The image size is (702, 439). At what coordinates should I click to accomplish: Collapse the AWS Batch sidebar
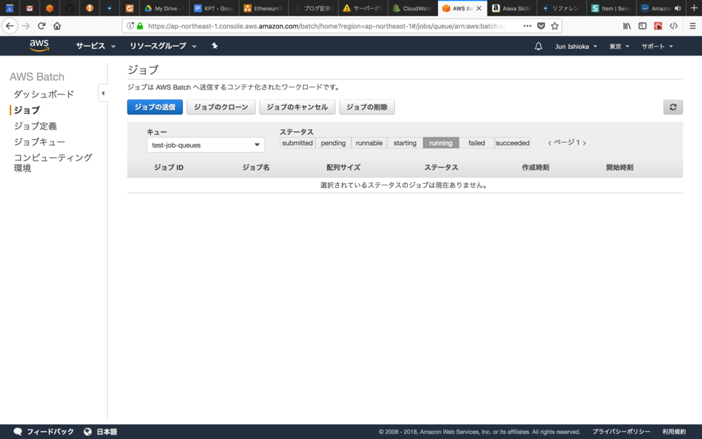[x=103, y=93]
